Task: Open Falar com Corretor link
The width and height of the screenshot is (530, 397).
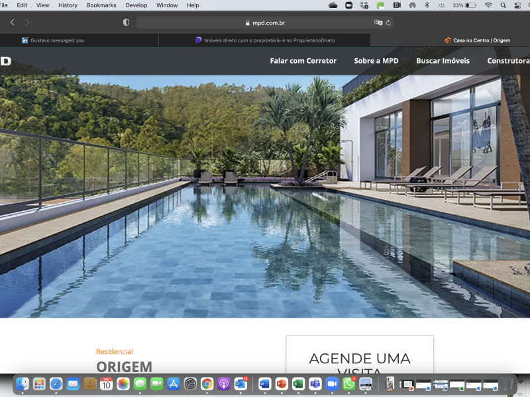Action: coord(303,61)
